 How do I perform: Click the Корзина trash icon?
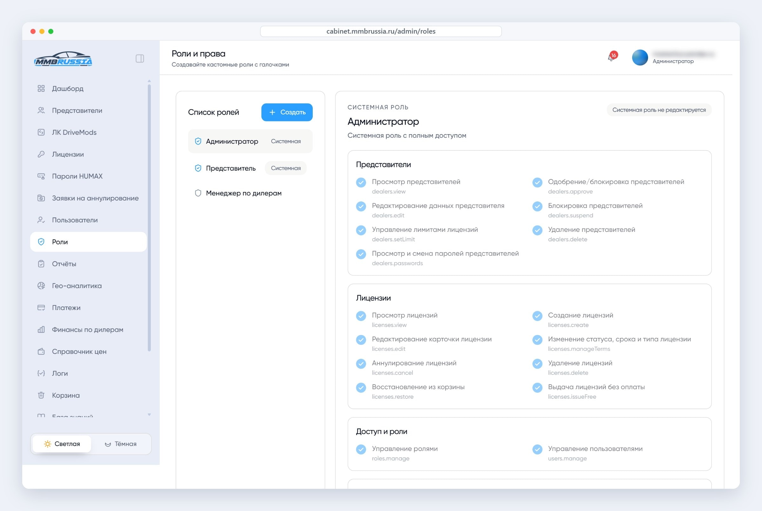(x=41, y=395)
